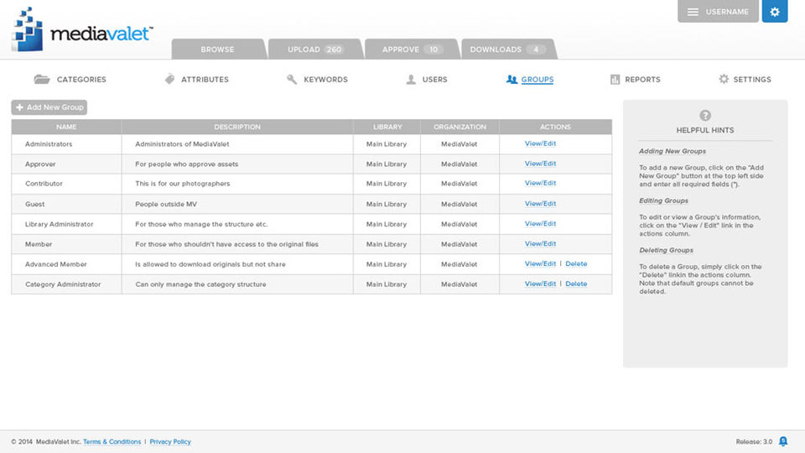Open the Settings menu label
Screen dimensions: 805x453
coord(751,80)
